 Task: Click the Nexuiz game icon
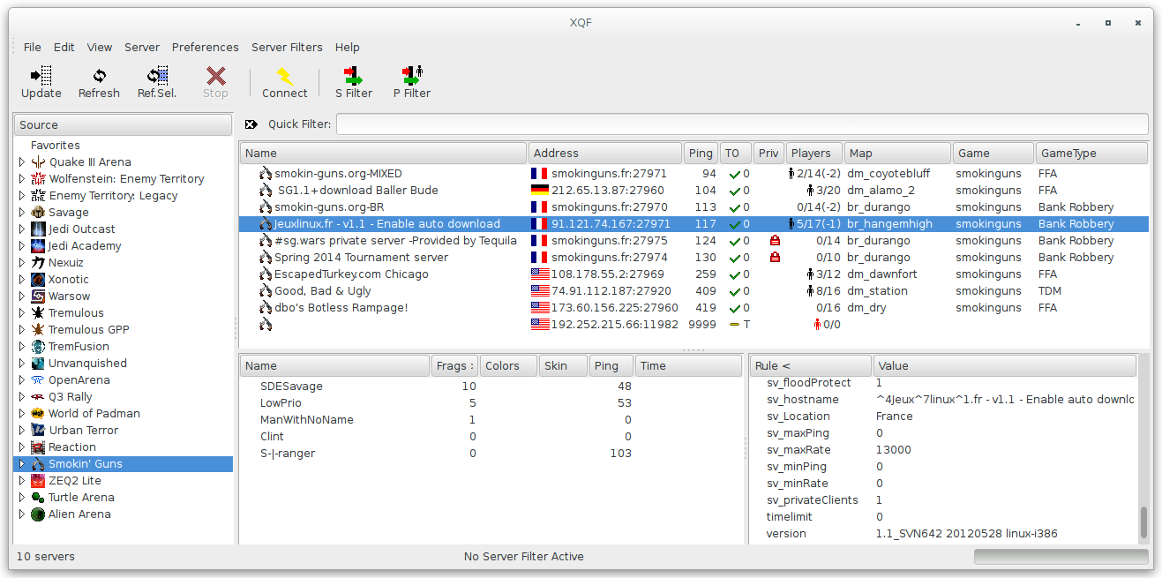click(x=38, y=263)
